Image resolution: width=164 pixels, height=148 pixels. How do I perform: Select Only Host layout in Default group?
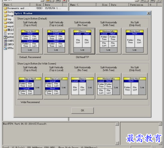tap(135, 41)
